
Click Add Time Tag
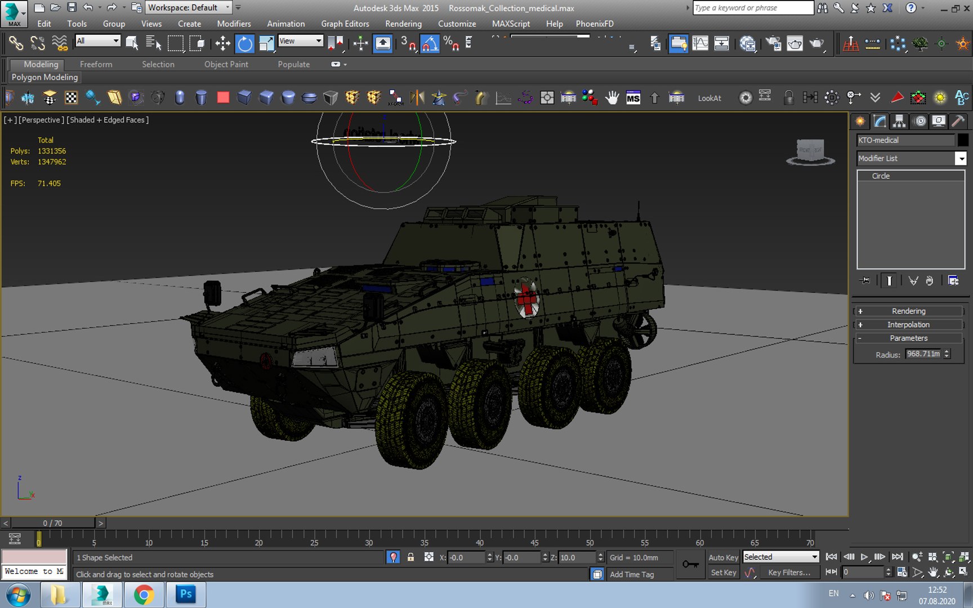pyautogui.click(x=632, y=574)
